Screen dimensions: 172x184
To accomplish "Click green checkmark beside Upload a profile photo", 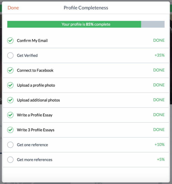I will [x=10, y=85].
